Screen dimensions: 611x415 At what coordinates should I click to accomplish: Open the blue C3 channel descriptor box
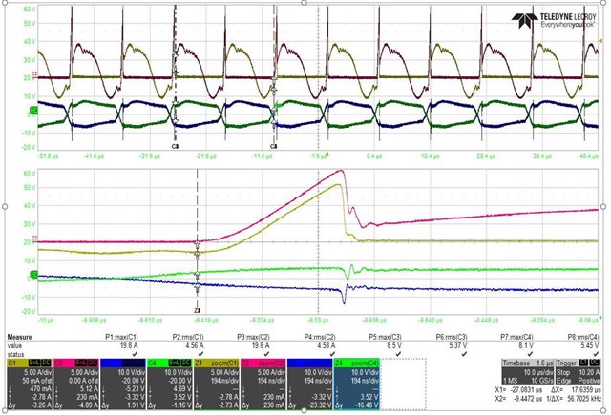coord(123,384)
